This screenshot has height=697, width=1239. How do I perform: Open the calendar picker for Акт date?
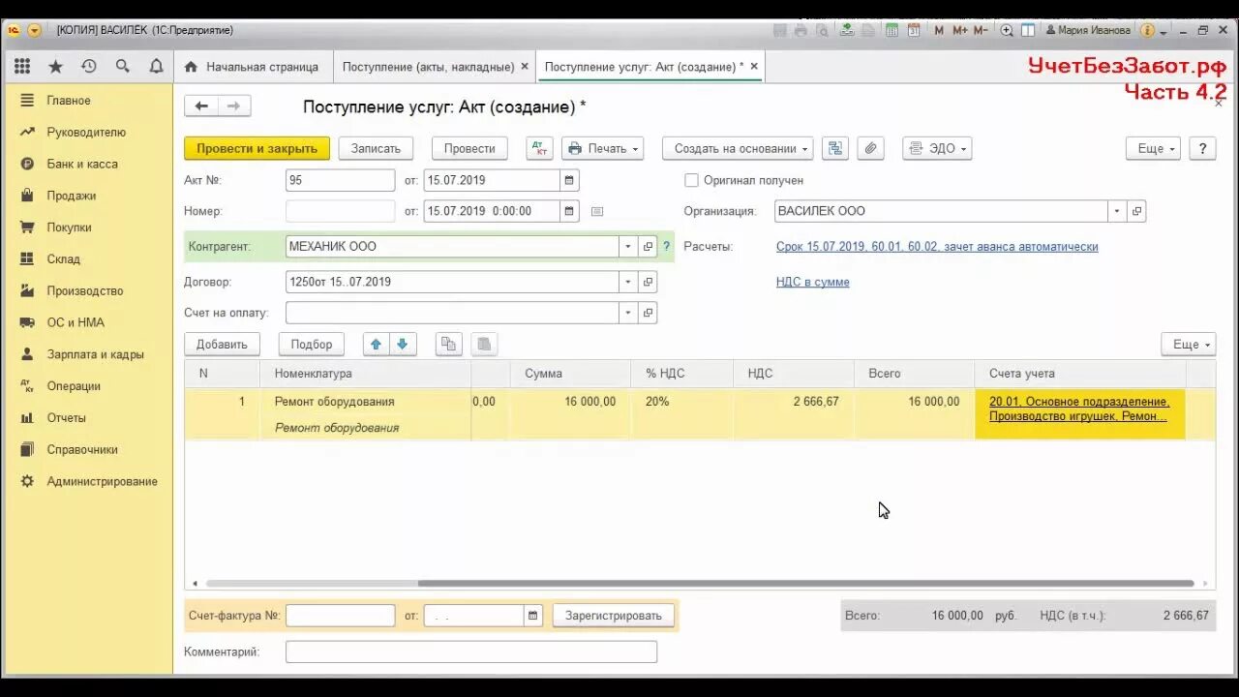569,180
